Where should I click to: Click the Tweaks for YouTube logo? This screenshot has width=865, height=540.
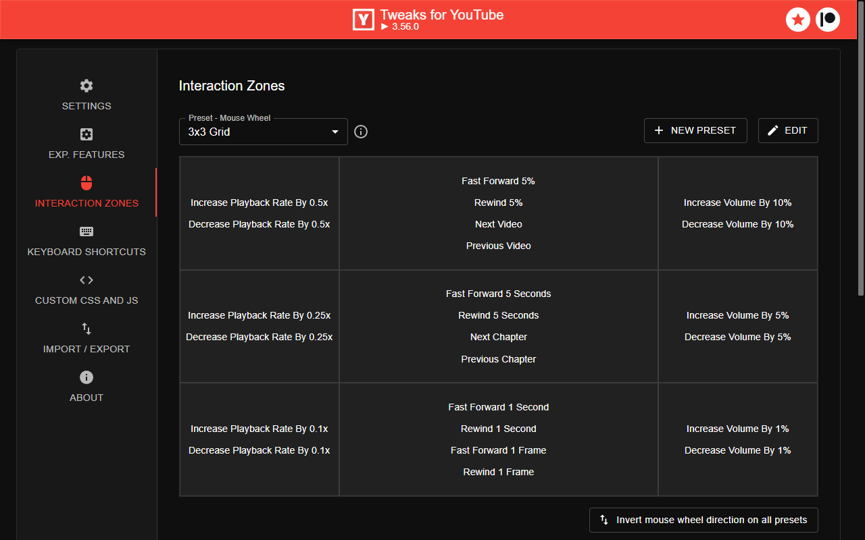364,20
